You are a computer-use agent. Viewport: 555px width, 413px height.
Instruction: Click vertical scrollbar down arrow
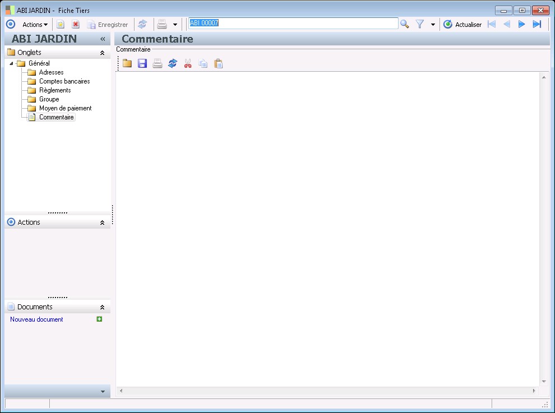544,382
